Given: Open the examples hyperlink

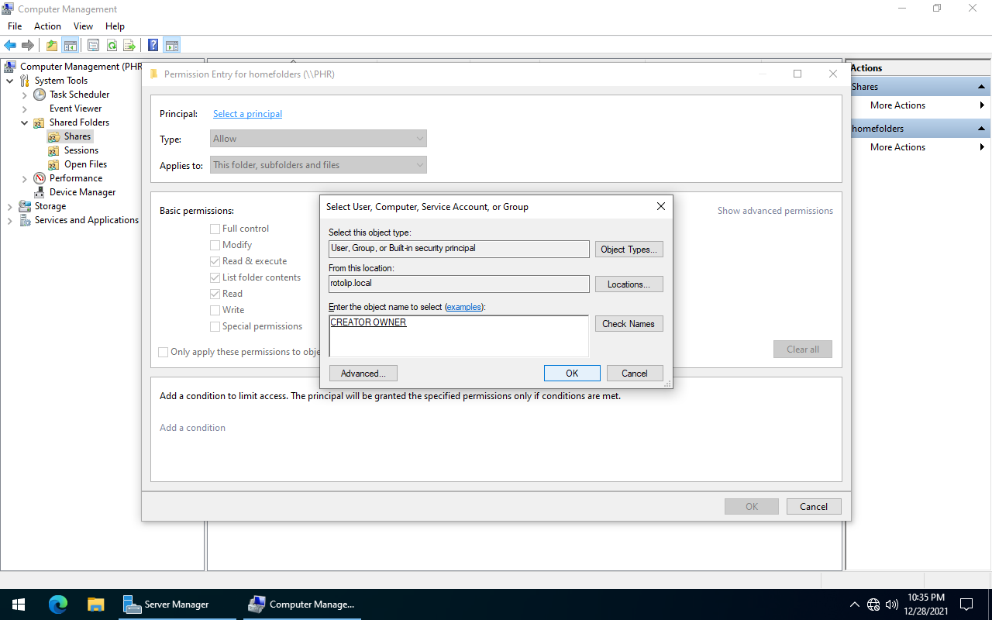Looking at the screenshot, I should pyautogui.click(x=463, y=307).
